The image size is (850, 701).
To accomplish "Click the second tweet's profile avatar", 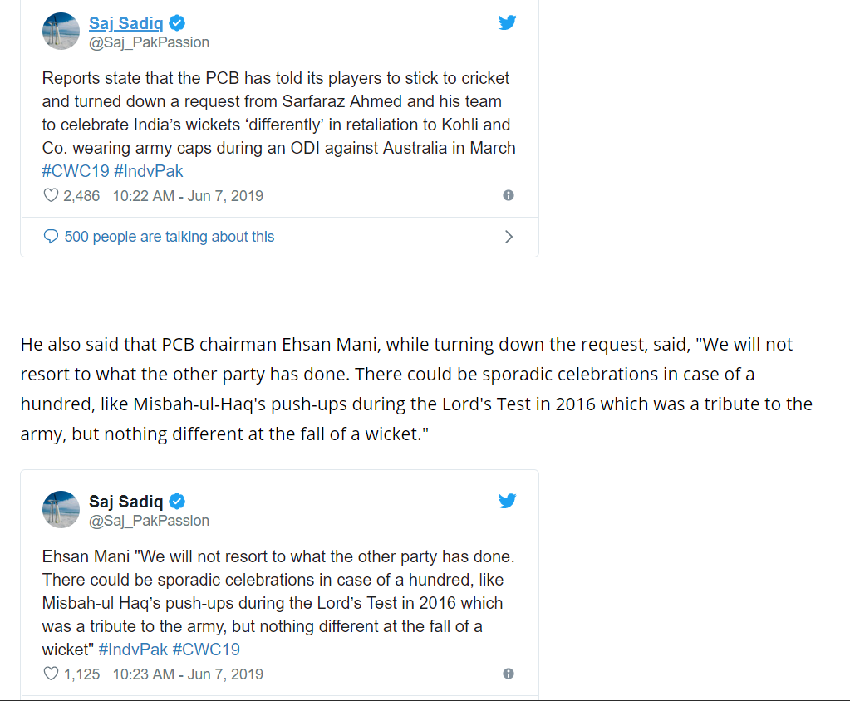I will (61, 510).
